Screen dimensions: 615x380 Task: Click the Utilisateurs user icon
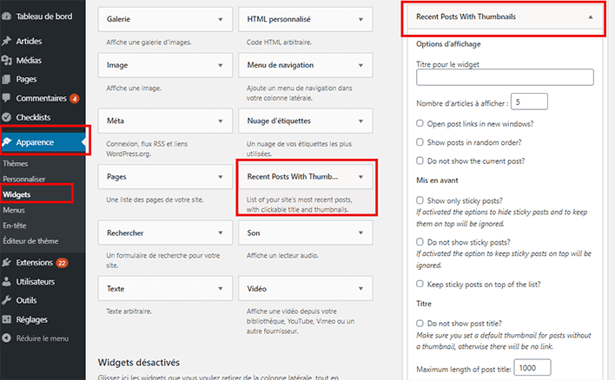point(6,281)
